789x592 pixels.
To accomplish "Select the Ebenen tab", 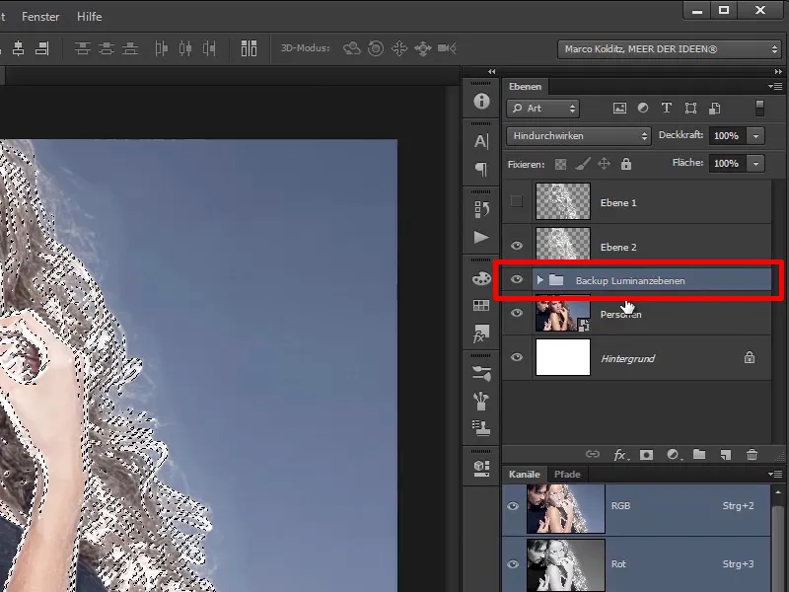I will coord(525,87).
